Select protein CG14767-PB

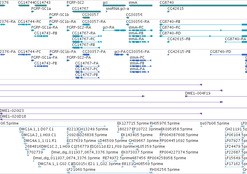(87, 78)
